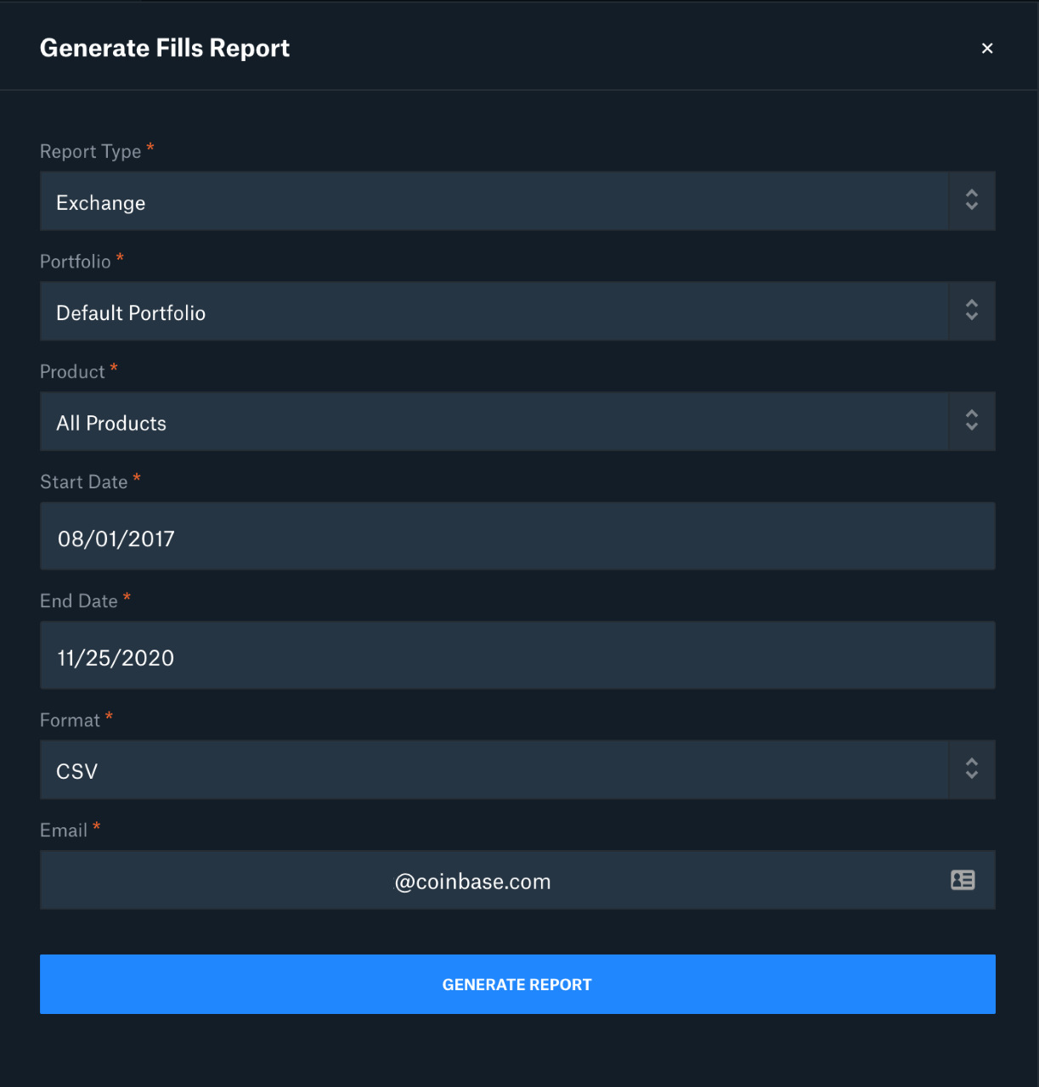This screenshot has height=1087, width=1039.
Task: Click the Product selector up-down arrows
Action: coord(972,421)
